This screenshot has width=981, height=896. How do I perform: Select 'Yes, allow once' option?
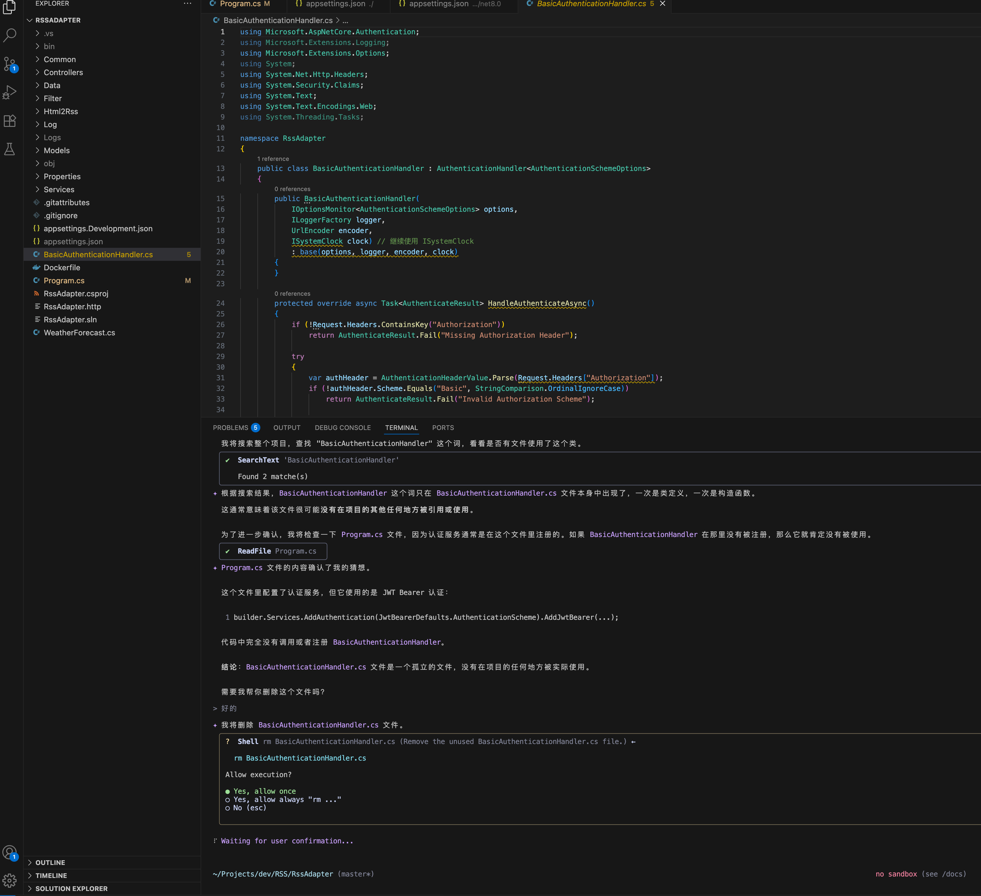tap(260, 791)
